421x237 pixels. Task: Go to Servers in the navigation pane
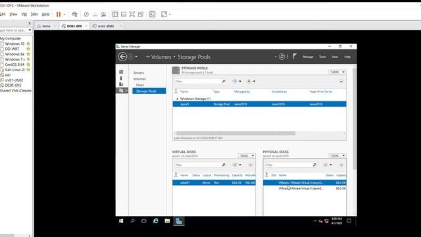tap(139, 73)
